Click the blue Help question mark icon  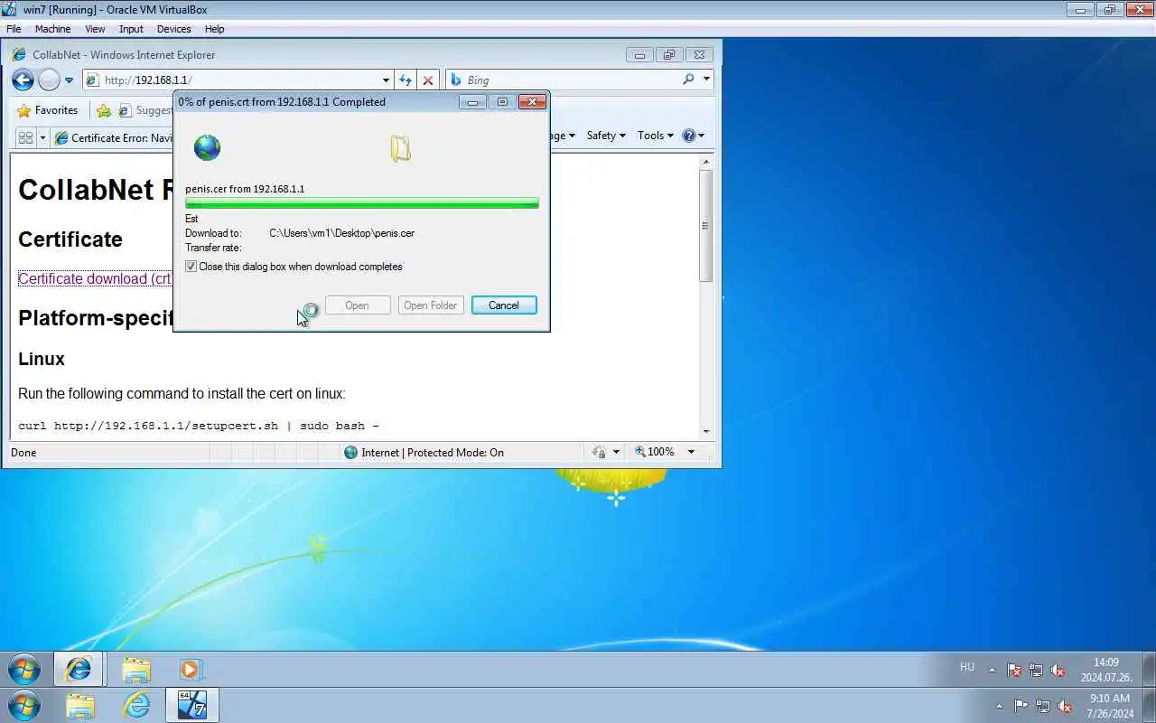click(689, 136)
